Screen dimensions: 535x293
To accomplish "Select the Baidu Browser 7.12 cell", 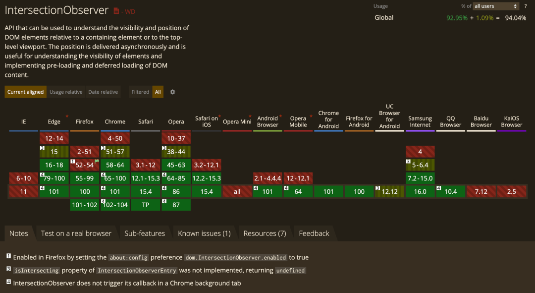I will pos(481,191).
